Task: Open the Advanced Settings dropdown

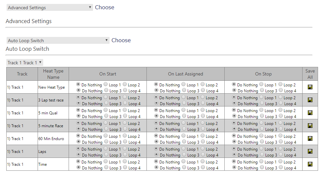Action: (x=49, y=8)
